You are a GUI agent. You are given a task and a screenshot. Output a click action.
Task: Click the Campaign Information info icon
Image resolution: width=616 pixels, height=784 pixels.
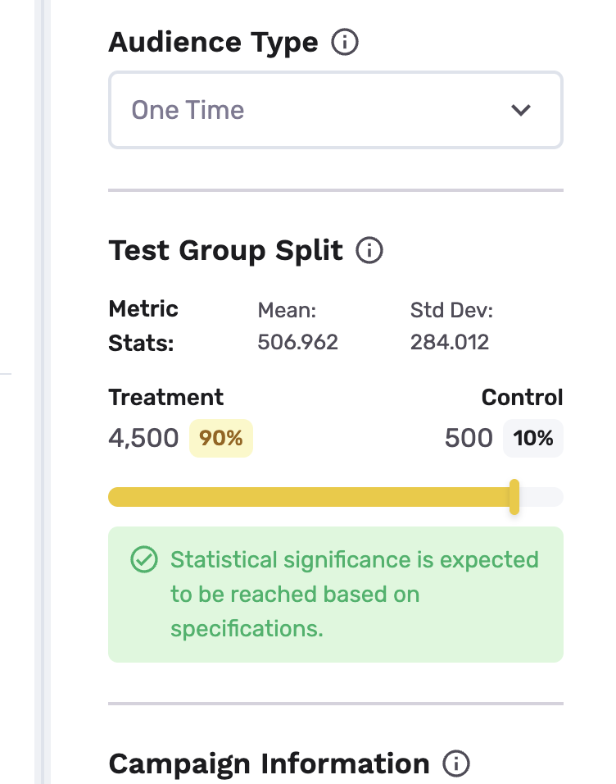coord(456,764)
